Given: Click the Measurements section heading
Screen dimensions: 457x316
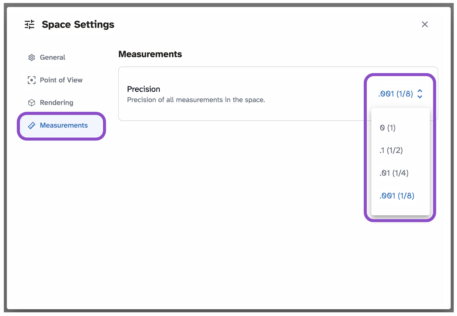Looking at the screenshot, I should [150, 54].
